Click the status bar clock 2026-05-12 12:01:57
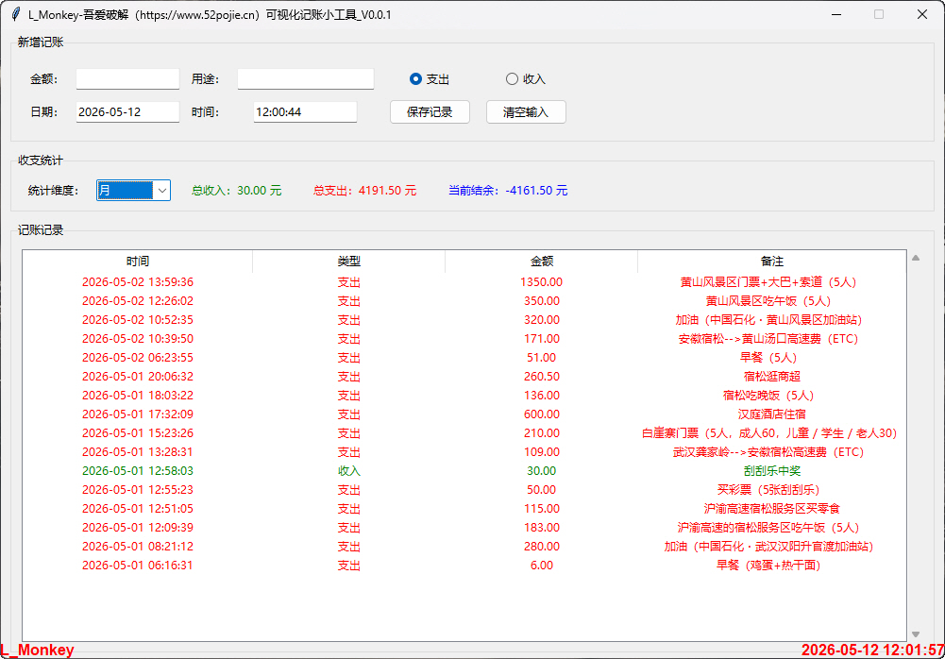The image size is (945, 659). click(872, 650)
